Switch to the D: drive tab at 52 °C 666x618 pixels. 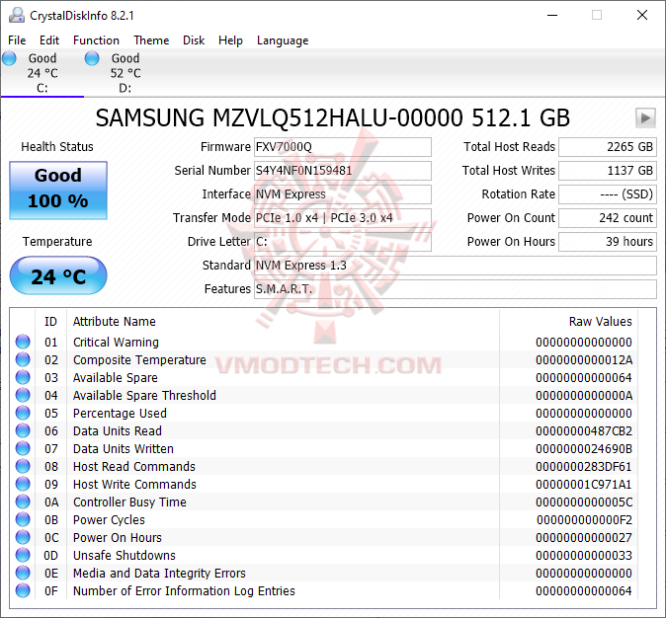point(125,73)
